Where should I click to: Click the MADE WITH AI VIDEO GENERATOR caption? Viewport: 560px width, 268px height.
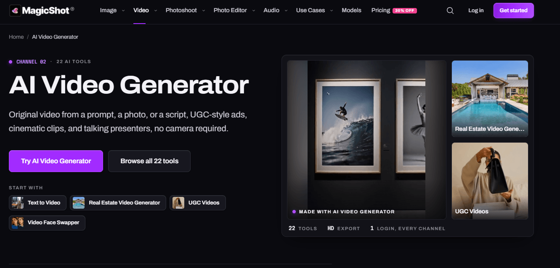(x=347, y=212)
